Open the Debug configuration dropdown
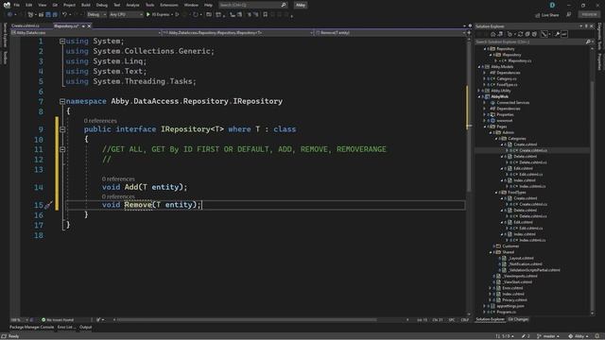605x340 pixels. (x=96, y=15)
